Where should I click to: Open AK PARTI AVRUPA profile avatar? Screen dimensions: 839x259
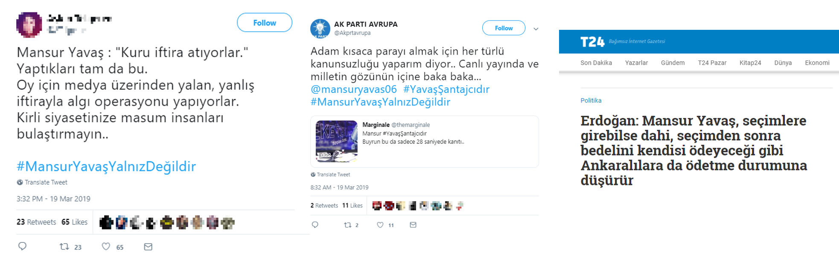click(320, 29)
